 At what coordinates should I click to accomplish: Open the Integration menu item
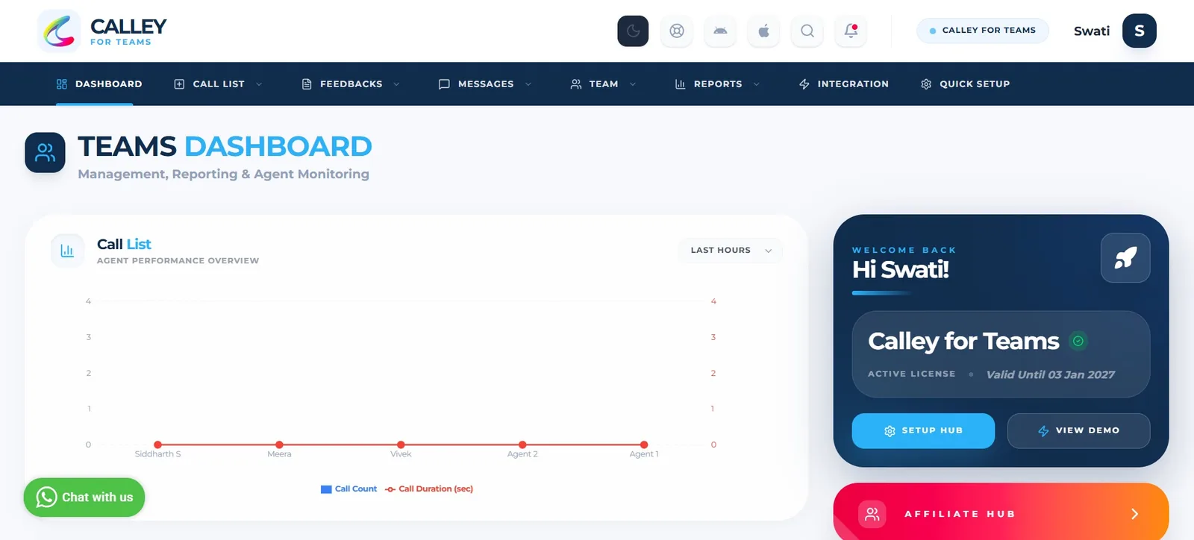(x=843, y=84)
